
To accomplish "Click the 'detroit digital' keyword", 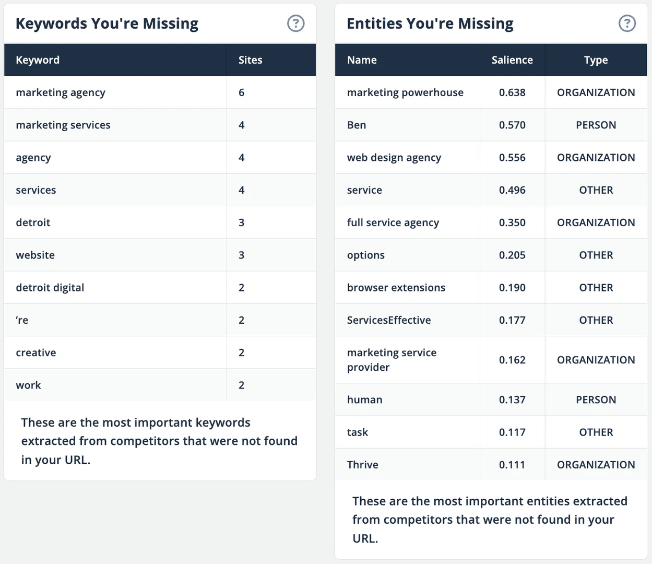I will click(x=50, y=288).
